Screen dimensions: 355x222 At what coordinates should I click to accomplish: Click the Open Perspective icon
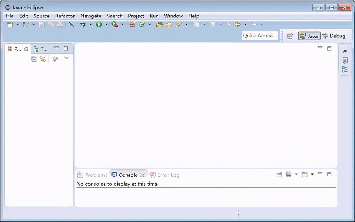pos(290,36)
